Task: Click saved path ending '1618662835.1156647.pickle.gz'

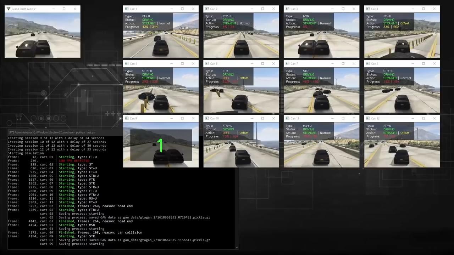Action: point(166,240)
